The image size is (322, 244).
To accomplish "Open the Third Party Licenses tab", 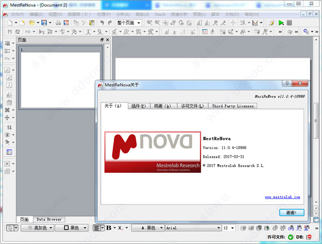I will coord(233,106).
